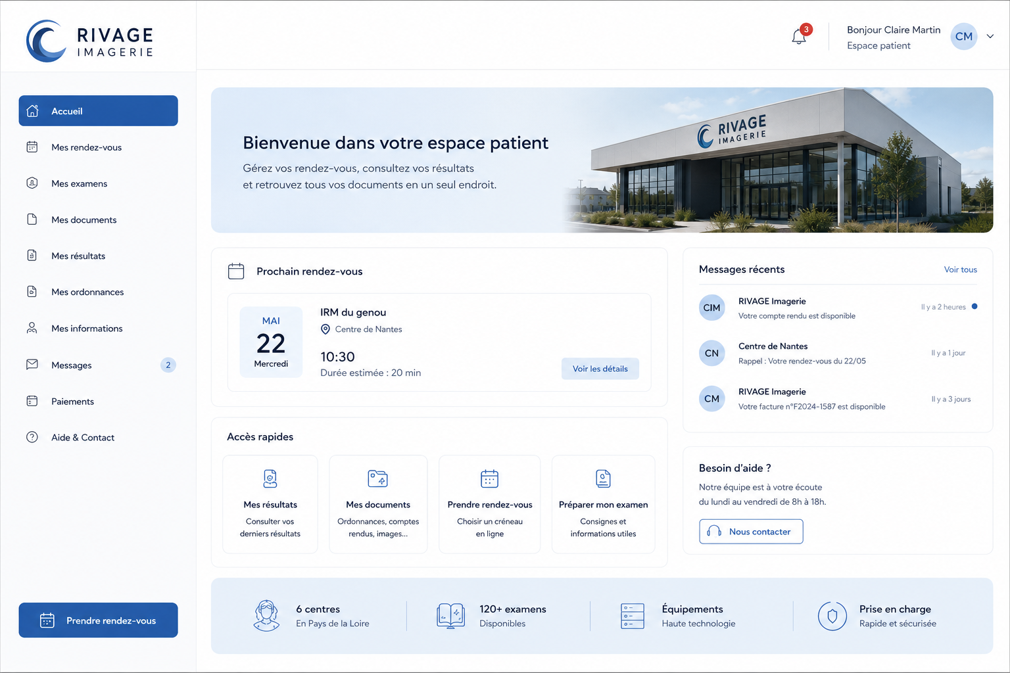This screenshot has height=673, width=1010.
Task: Open Mes examens sidebar entry
Action: point(98,183)
